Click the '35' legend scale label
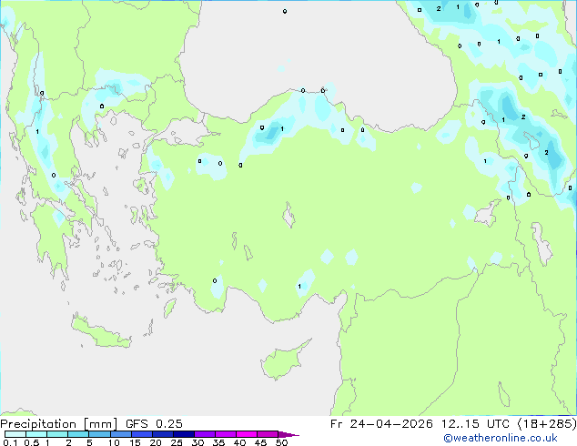This screenshot has height=446, width=577. [218, 442]
